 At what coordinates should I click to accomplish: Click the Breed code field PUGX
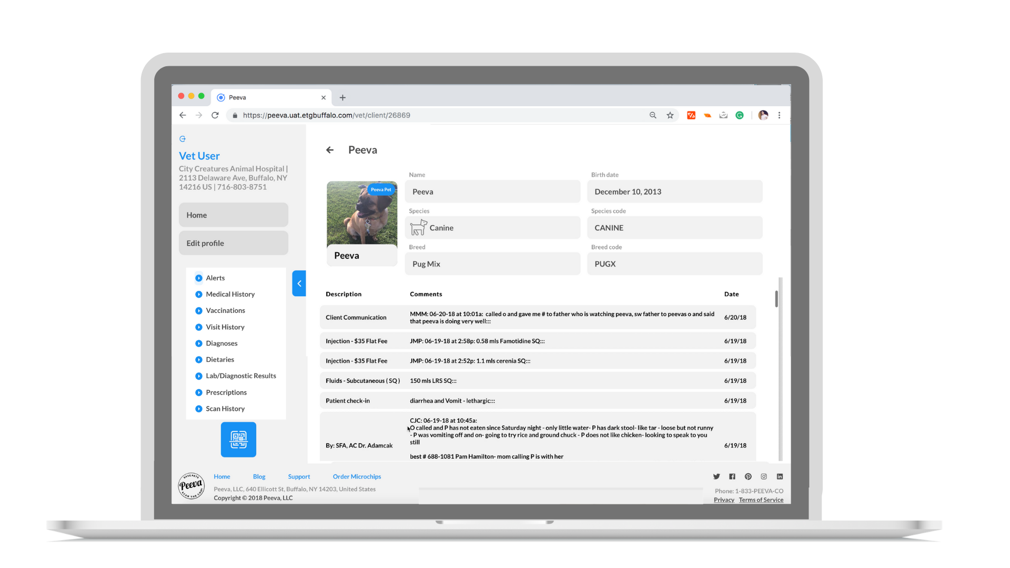[675, 264]
